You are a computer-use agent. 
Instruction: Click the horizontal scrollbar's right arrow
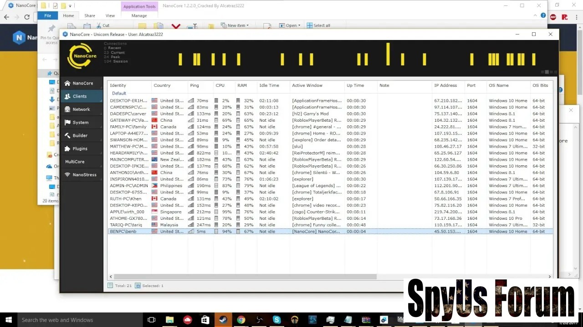point(549,277)
